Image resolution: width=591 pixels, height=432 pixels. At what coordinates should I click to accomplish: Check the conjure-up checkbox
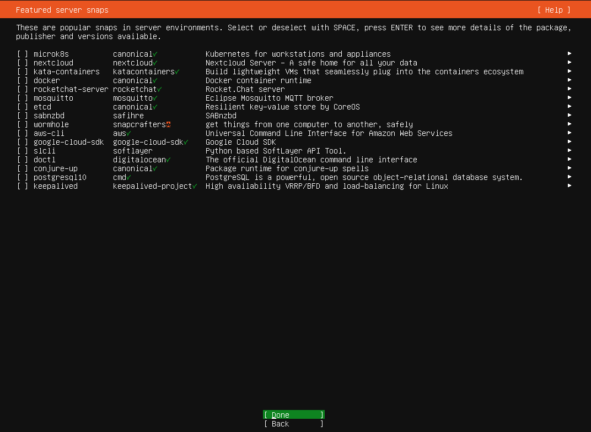point(22,168)
